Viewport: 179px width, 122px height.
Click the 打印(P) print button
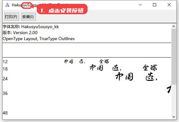point(12,17)
